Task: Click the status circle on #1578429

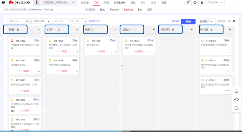Action: pos(50,41)
